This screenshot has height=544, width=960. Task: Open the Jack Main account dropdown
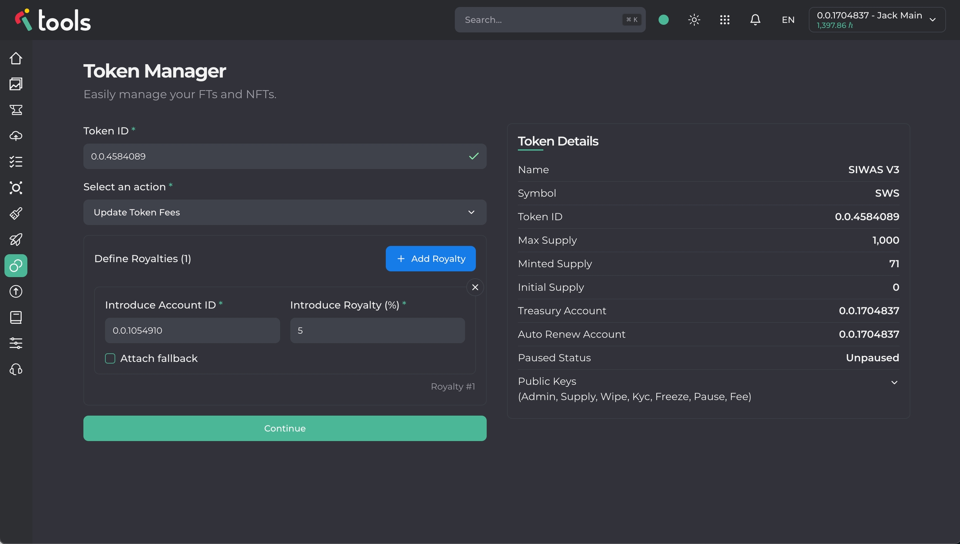point(877,20)
